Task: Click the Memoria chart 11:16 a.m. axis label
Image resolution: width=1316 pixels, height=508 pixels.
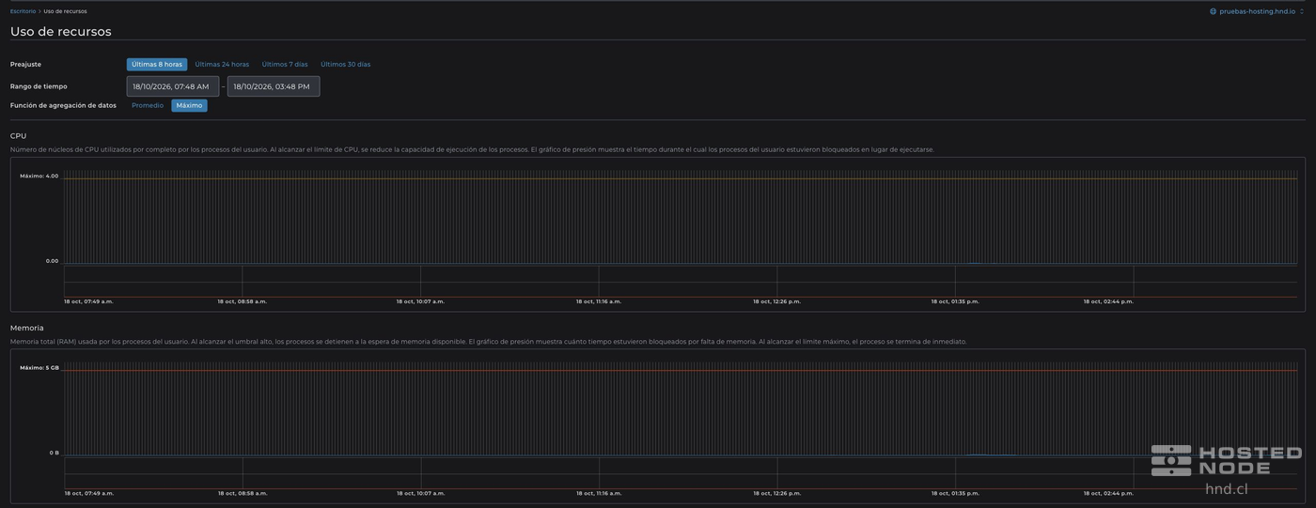Action: click(599, 493)
